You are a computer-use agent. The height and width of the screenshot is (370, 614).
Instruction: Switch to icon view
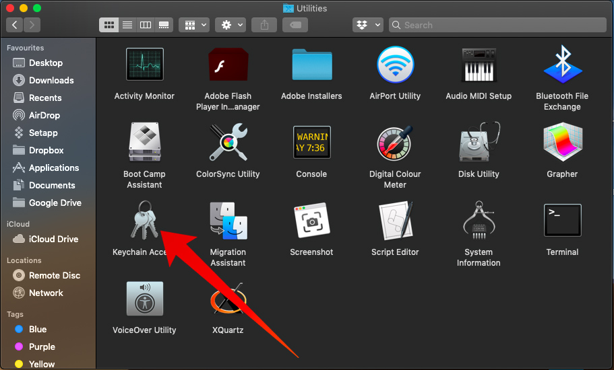109,25
